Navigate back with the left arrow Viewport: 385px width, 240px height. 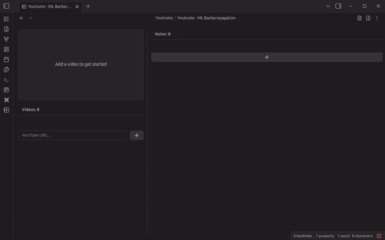22,18
